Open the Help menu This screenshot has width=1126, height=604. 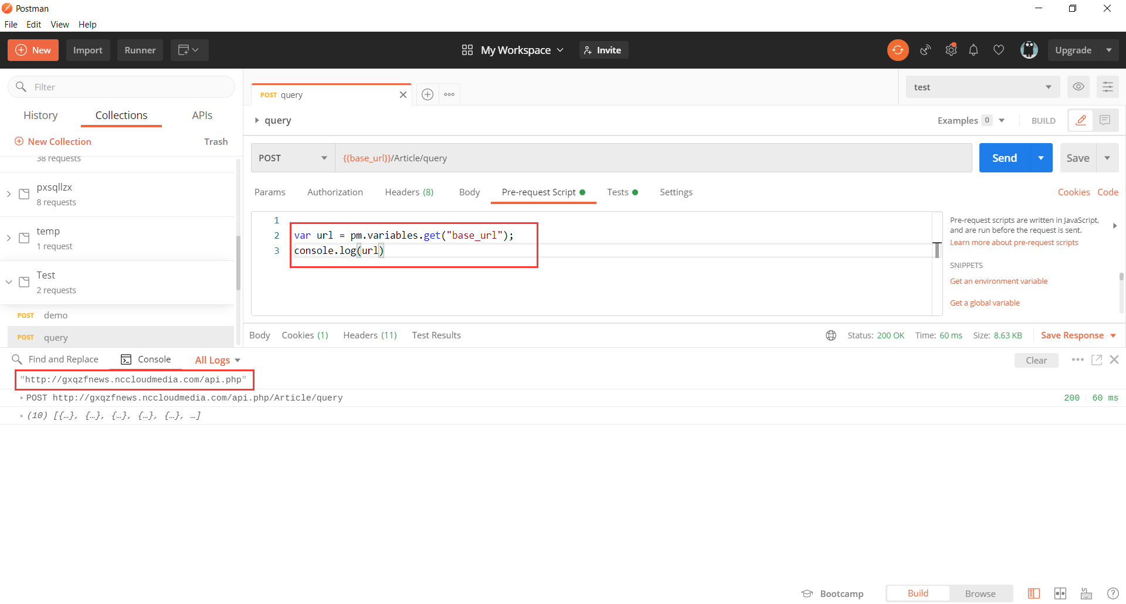[x=87, y=24]
